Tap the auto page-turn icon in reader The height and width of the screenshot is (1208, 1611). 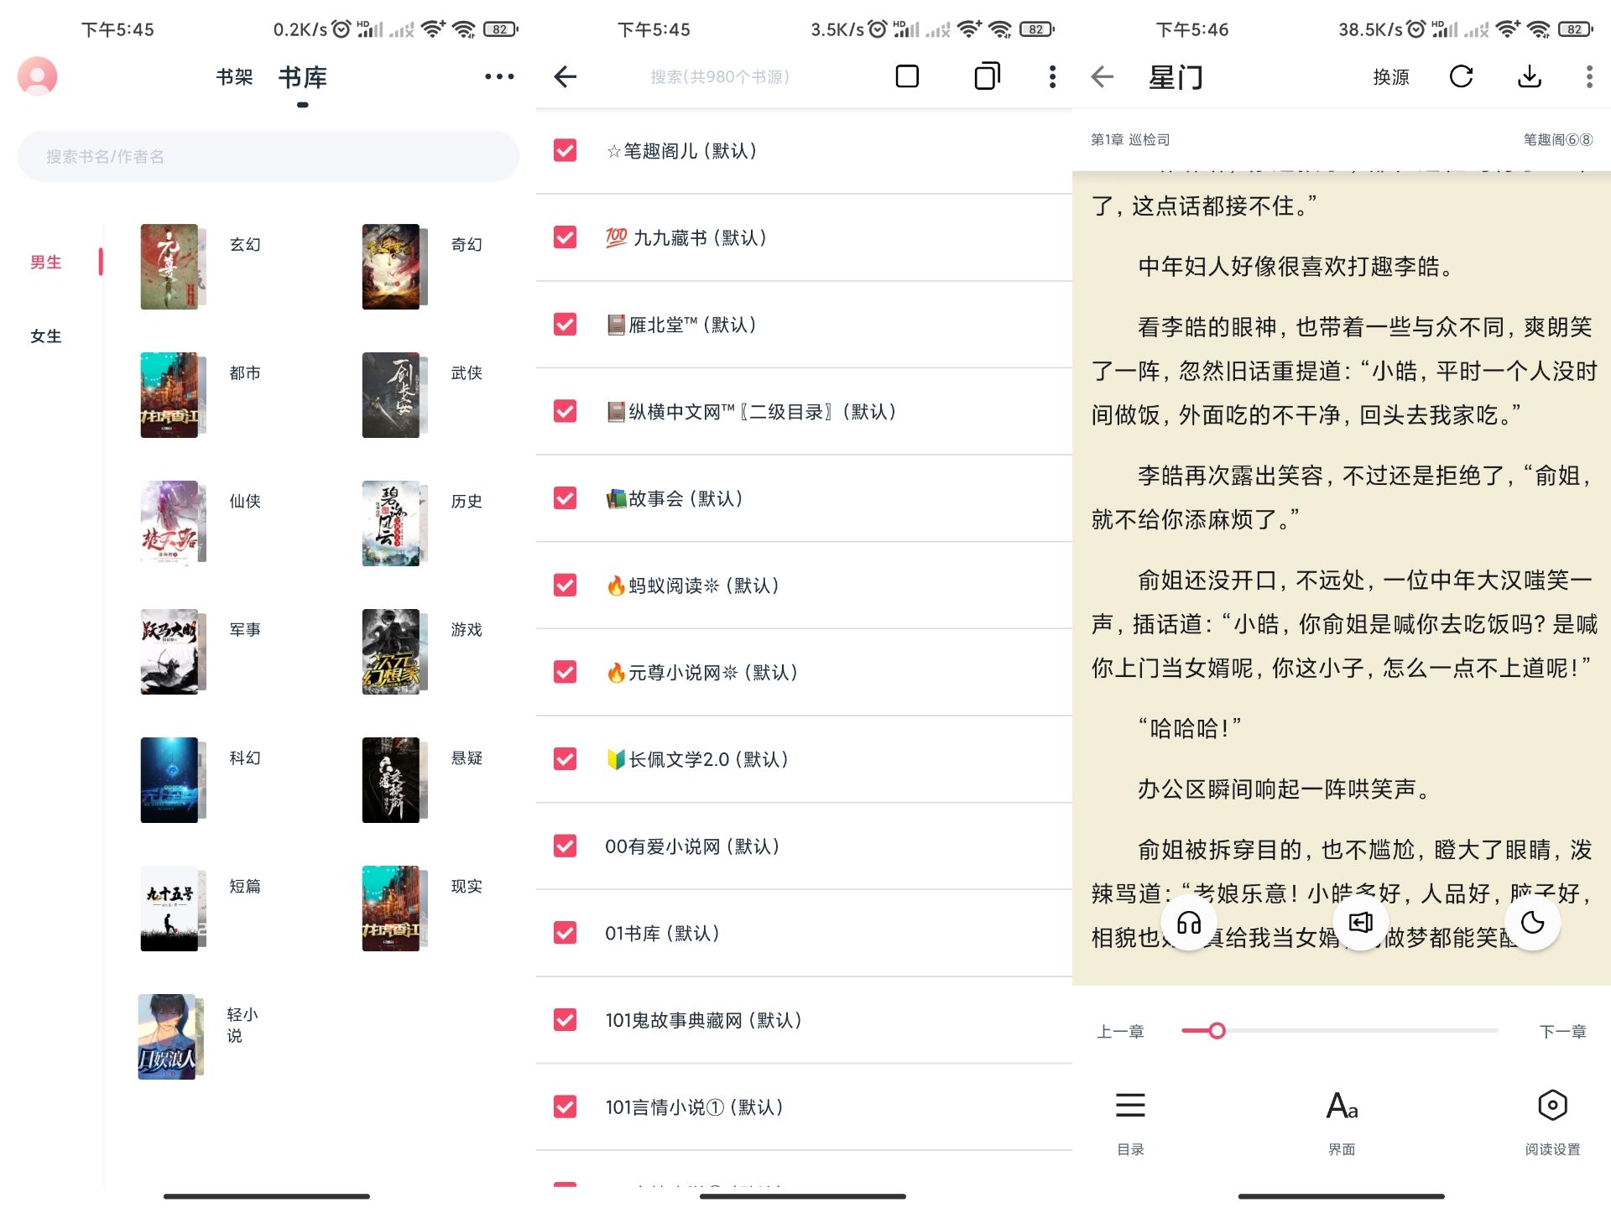point(1361,921)
